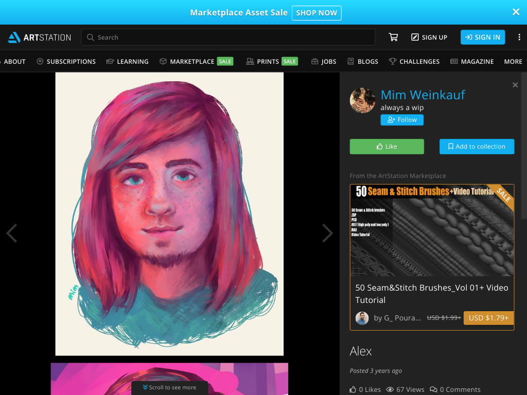Click the side panel scrollbar
This screenshot has width=527, height=395.
523,146
